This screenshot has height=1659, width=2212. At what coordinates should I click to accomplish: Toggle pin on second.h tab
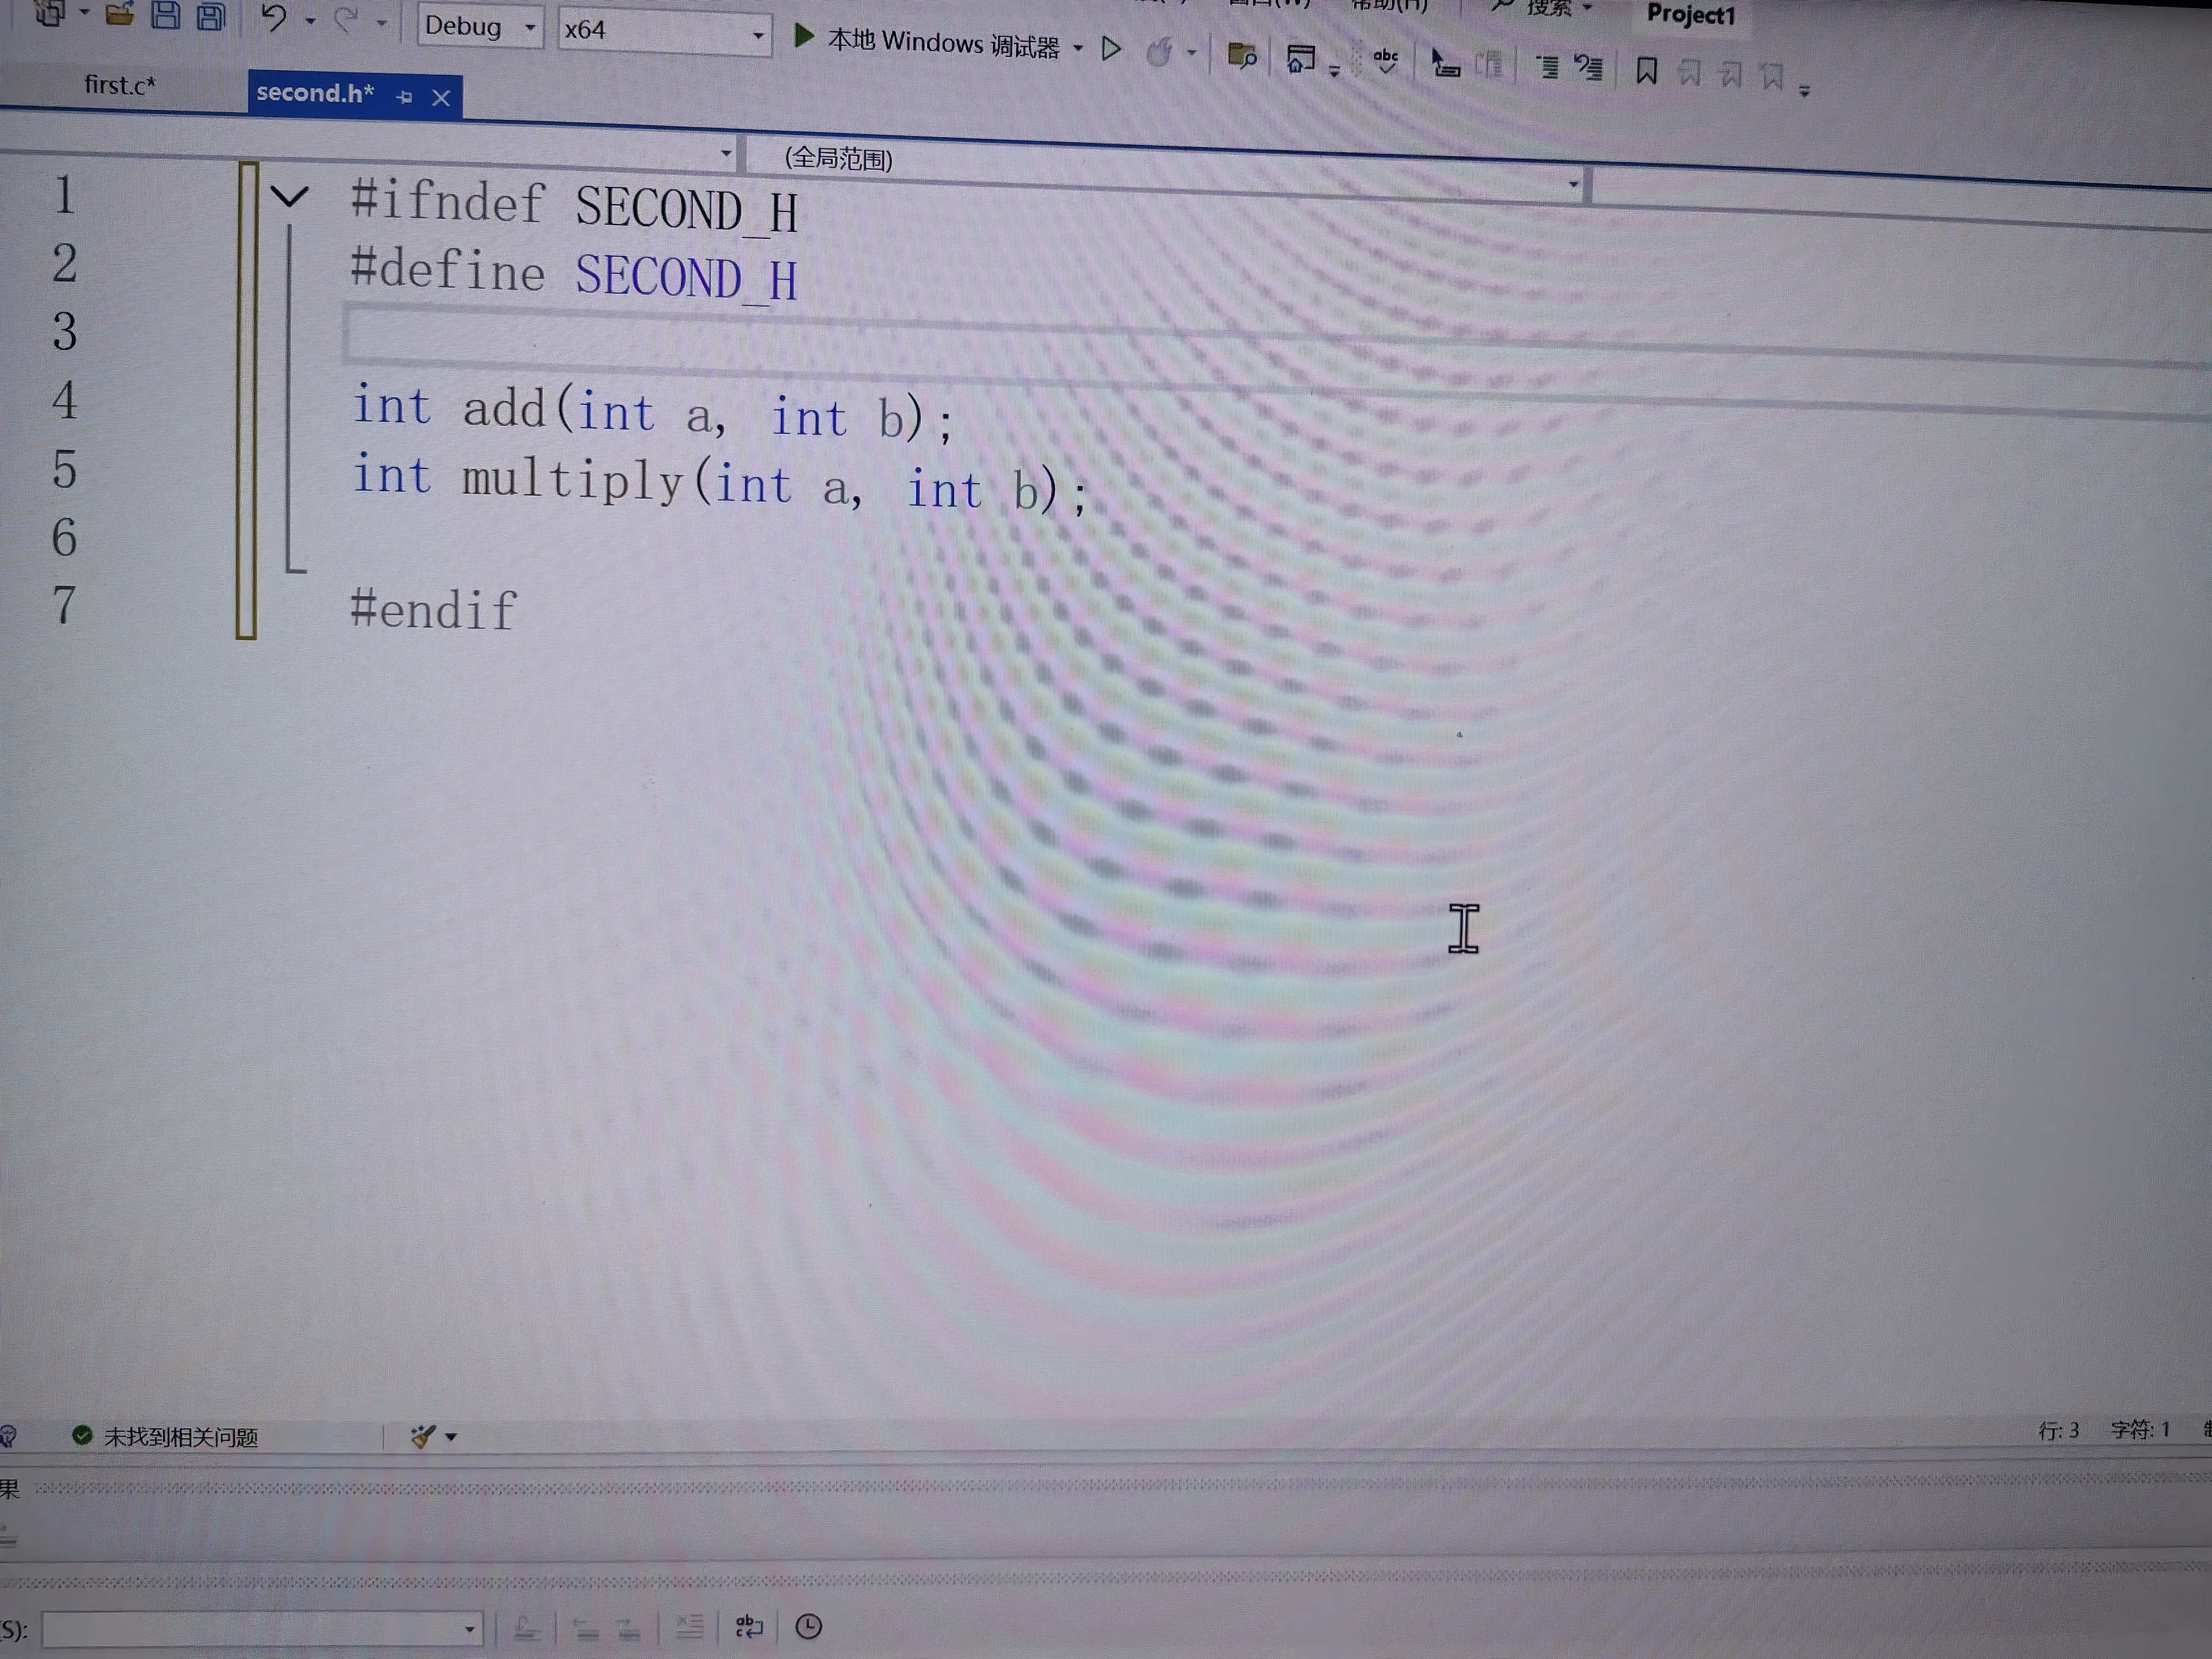[404, 97]
